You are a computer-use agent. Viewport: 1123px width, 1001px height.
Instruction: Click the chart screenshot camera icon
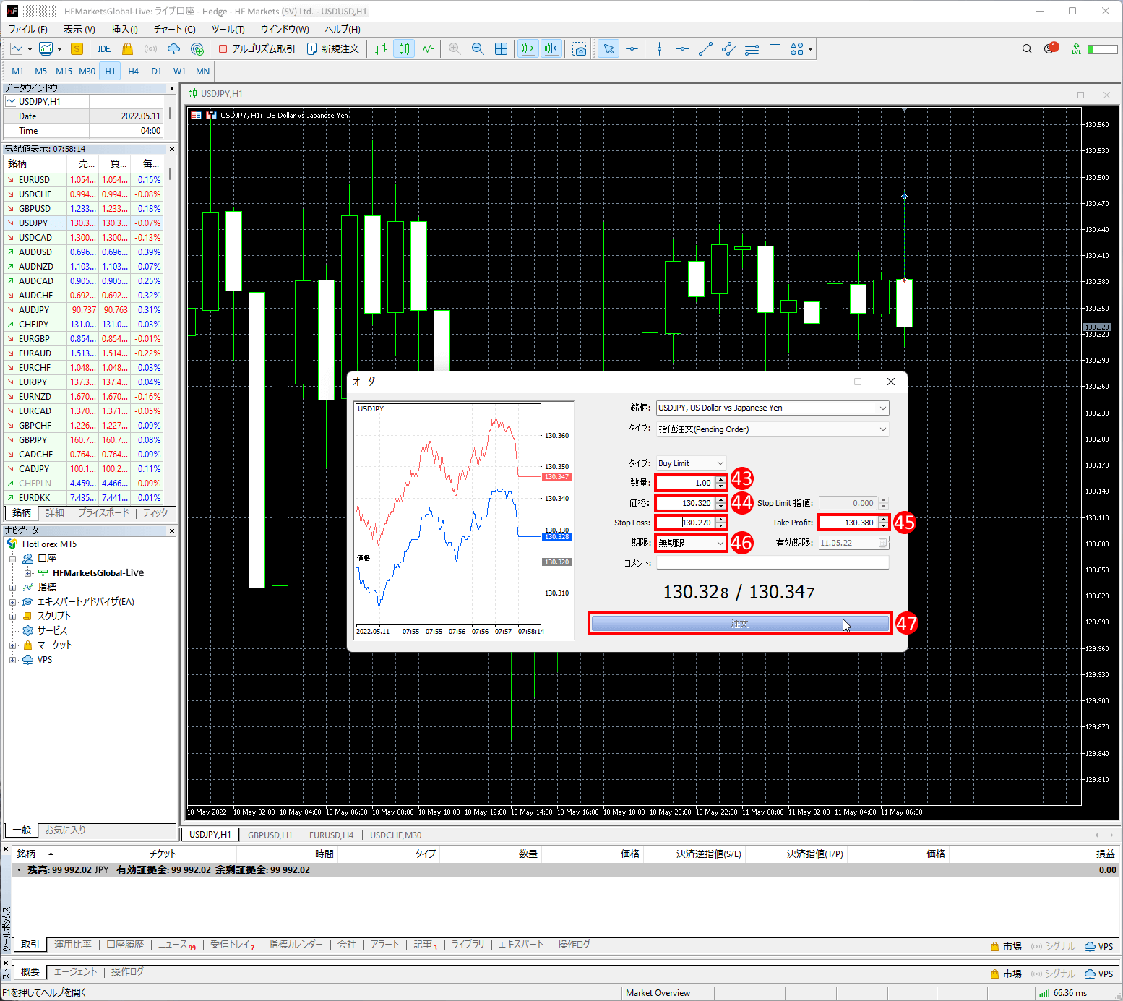580,49
